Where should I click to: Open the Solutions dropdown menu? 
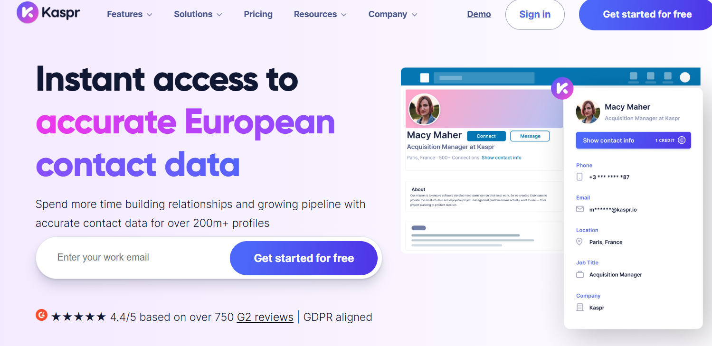tap(198, 14)
